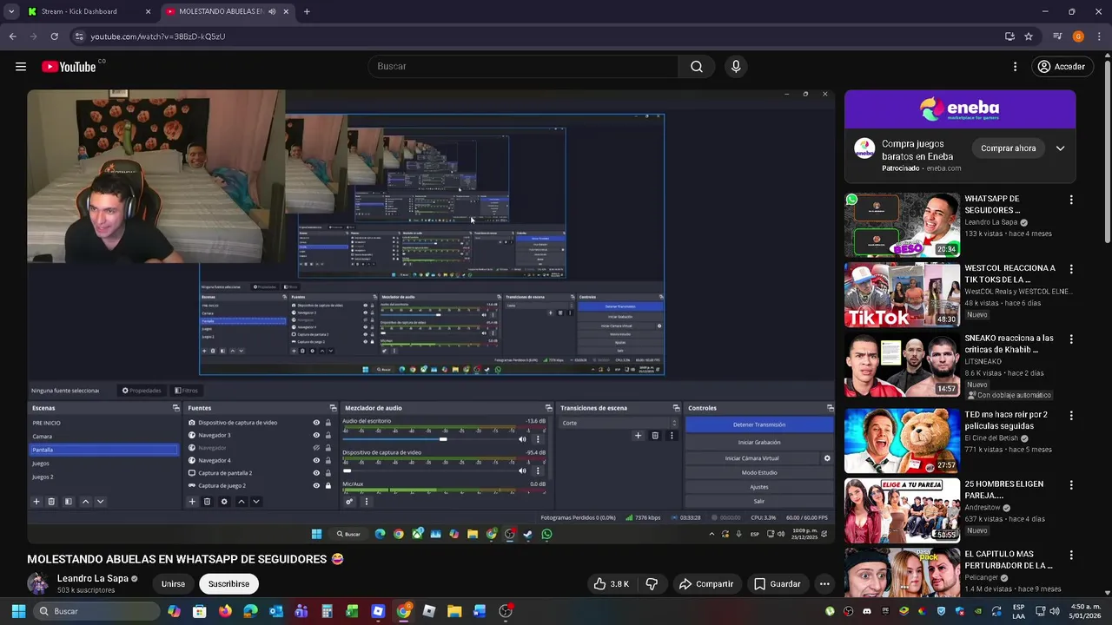Screen dimensions: 1112x625
Task: Dislike the video with thumbs down
Action: pyautogui.click(x=652, y=584)
